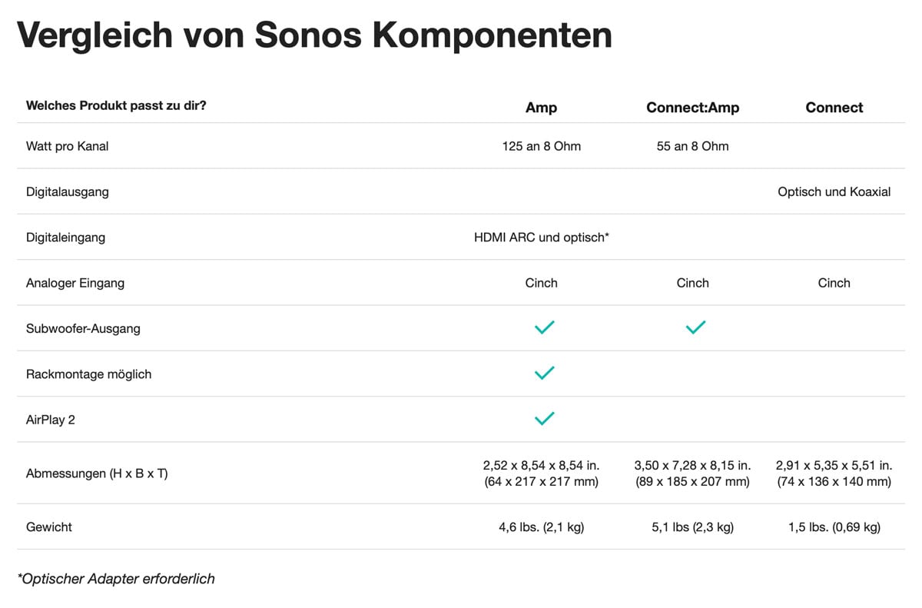Click the Optischer Adapter erforderlich footnote
The height and width of the screenshot is (608, 922).
click(116, 579)
